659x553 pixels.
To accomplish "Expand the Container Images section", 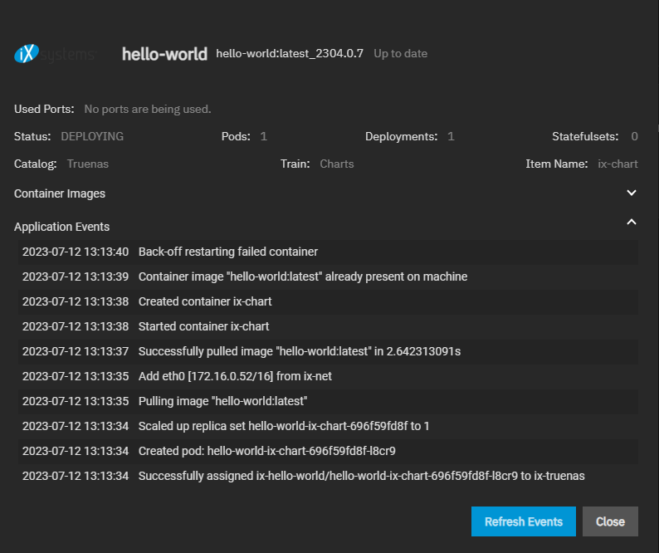I will (632, 193).
